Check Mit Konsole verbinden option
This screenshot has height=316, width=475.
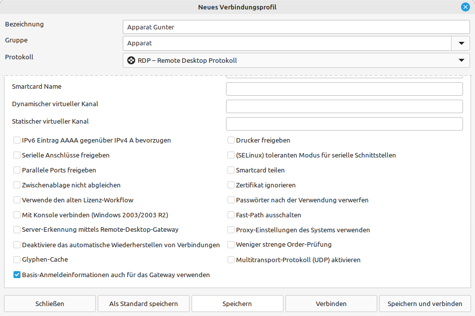tap(17, 215)
